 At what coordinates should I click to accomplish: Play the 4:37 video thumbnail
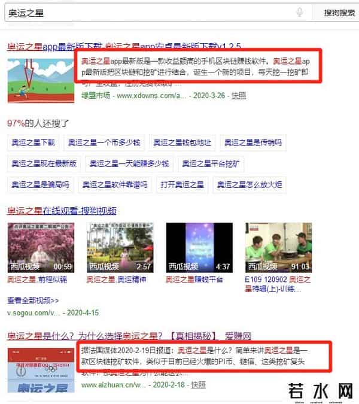pyautogui.click(x=199, y=248)
